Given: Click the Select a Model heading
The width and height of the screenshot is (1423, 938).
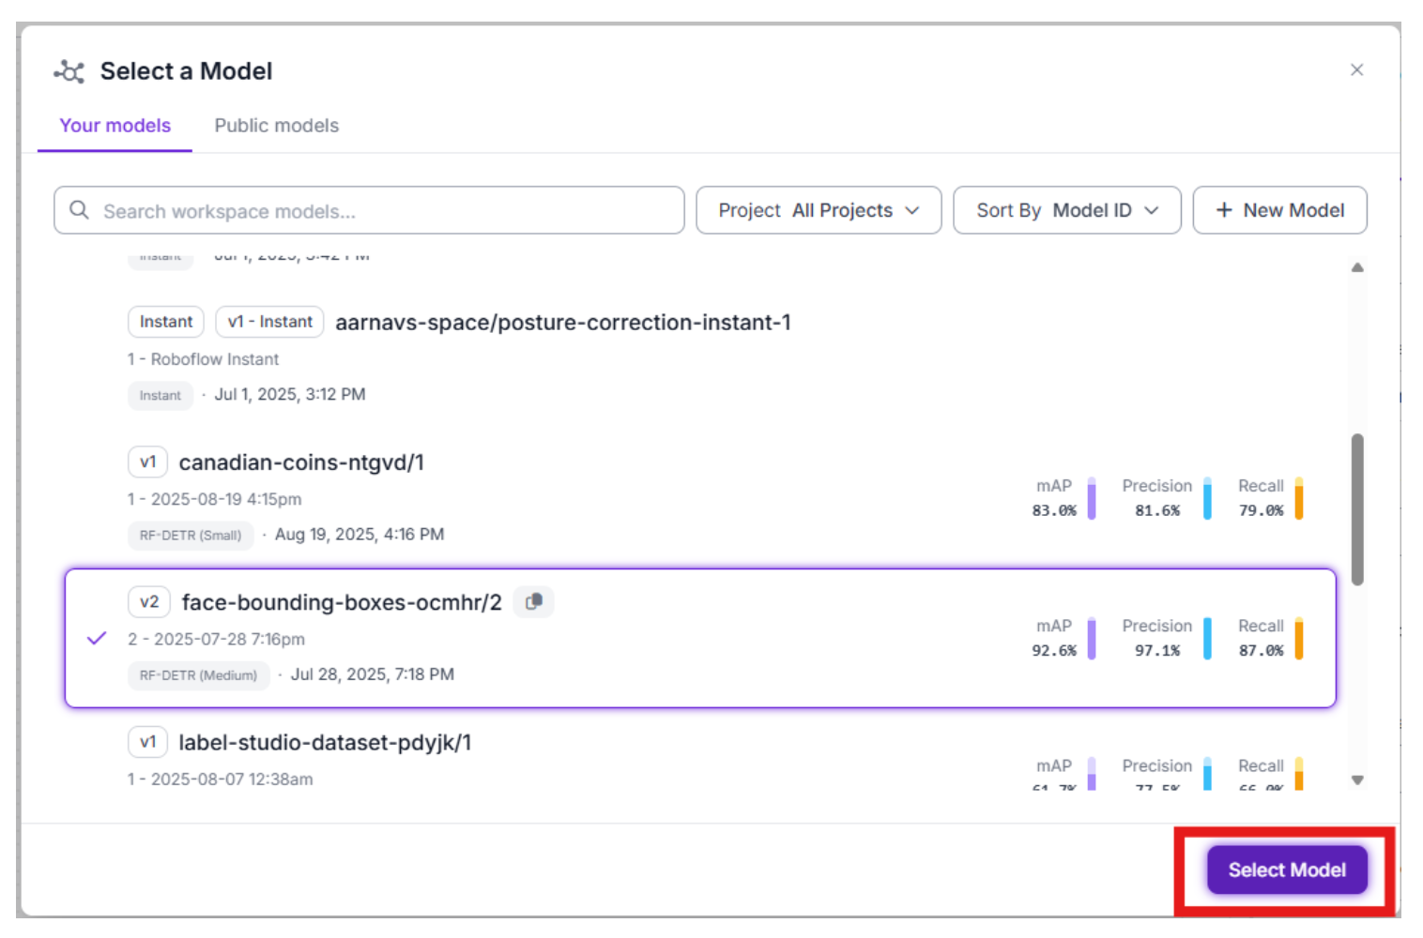Looking at the screenshot, I should 186,71.
